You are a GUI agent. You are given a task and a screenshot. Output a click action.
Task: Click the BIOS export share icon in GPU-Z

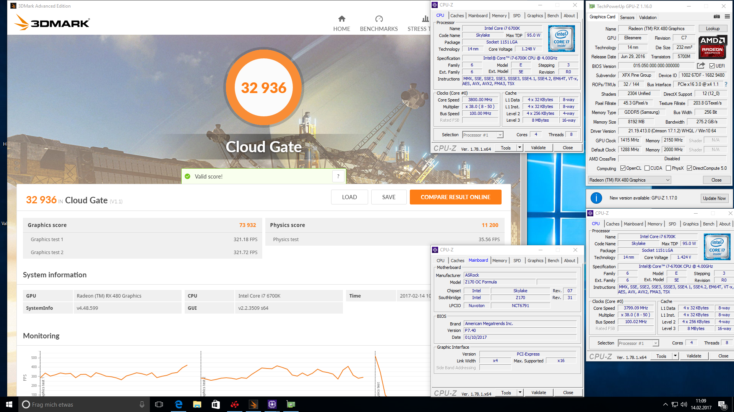700,66
